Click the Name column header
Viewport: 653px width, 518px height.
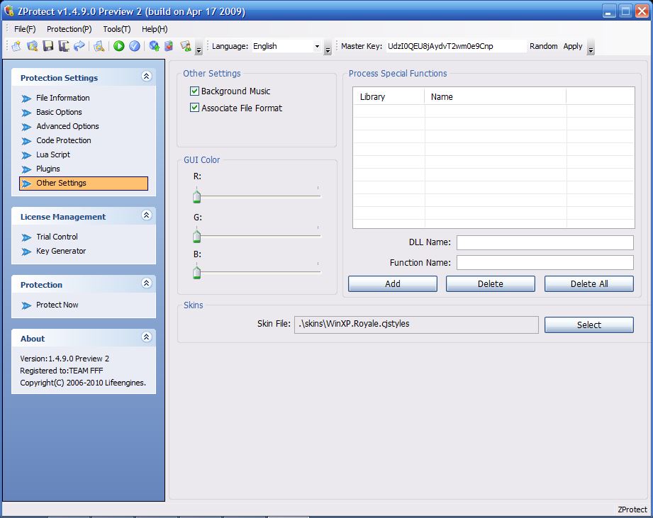click(x=495, y=96)
